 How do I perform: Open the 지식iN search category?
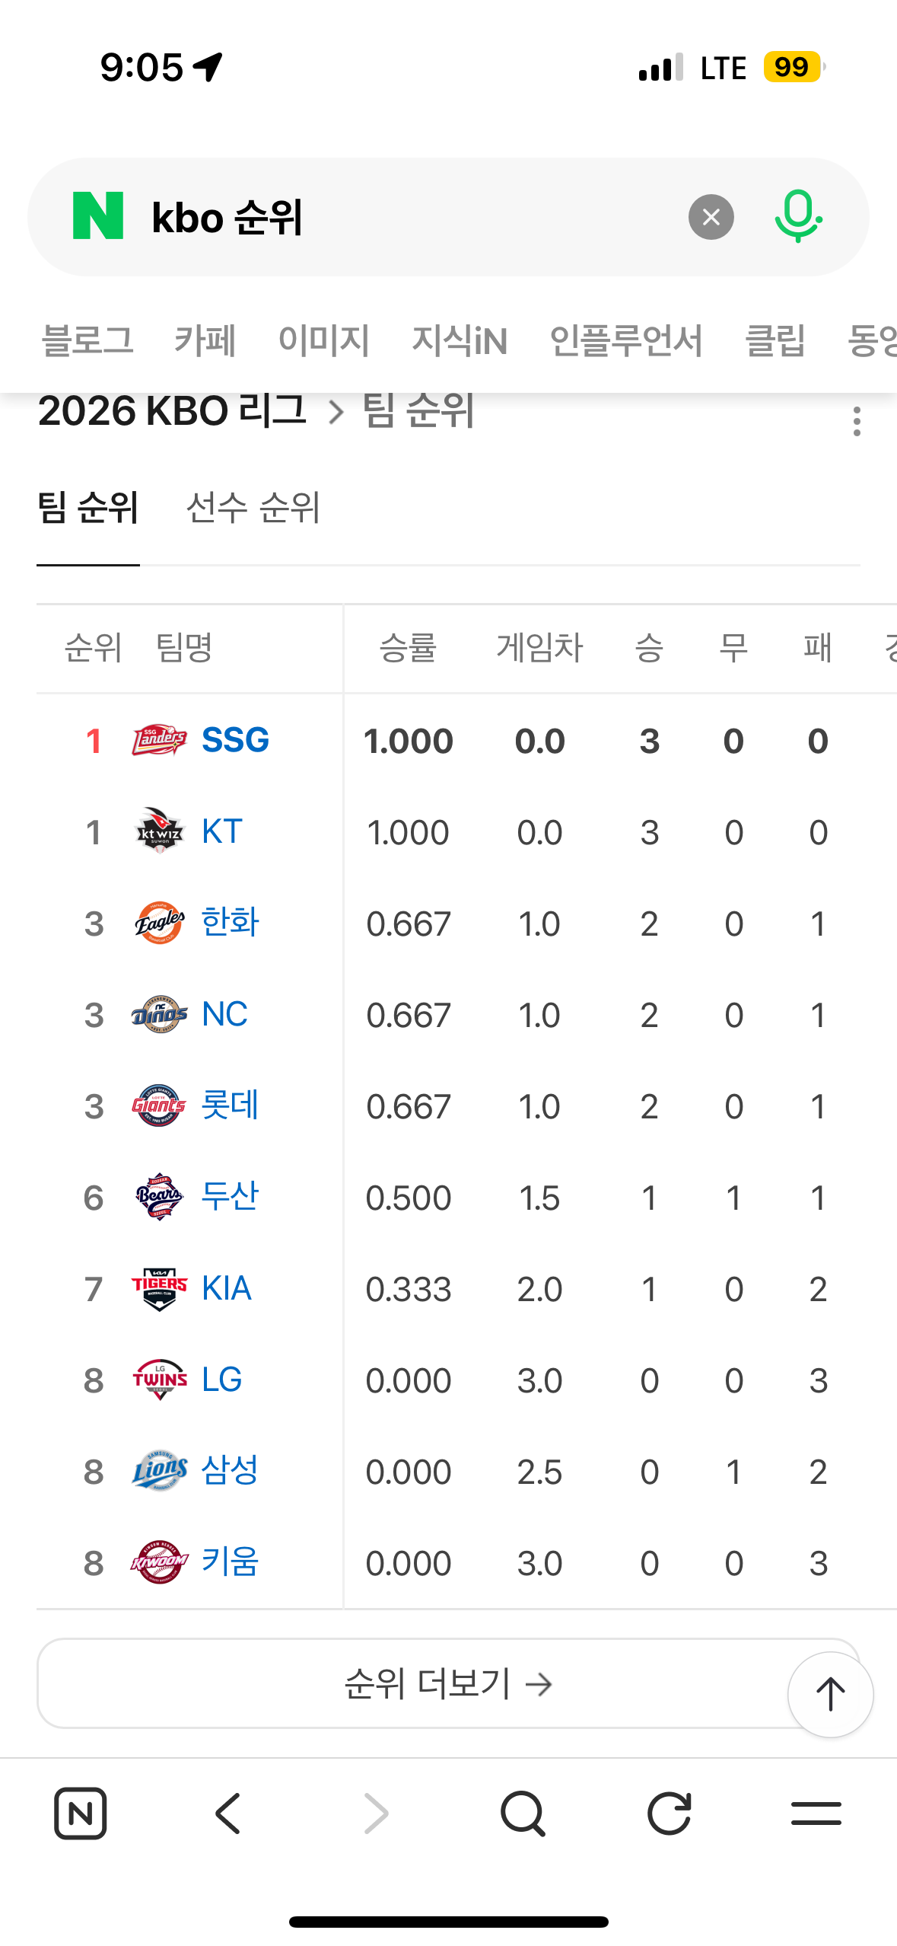tap(460, 340)
